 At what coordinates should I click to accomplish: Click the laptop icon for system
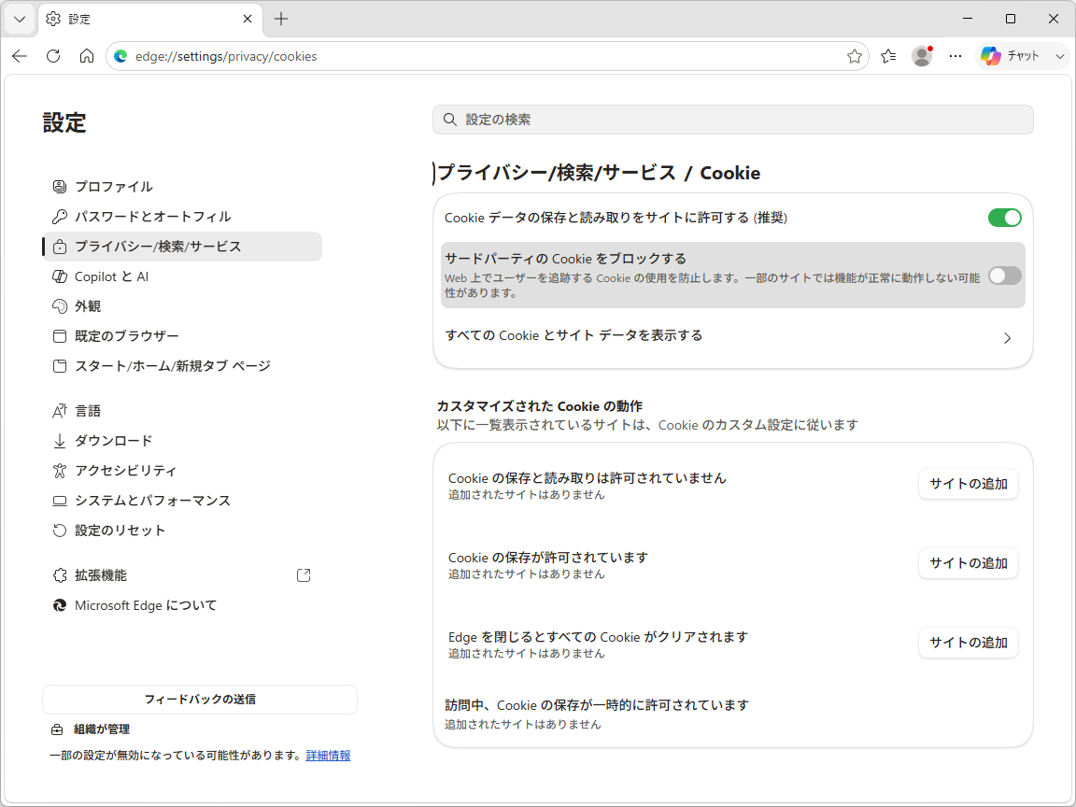click(60, 501)
